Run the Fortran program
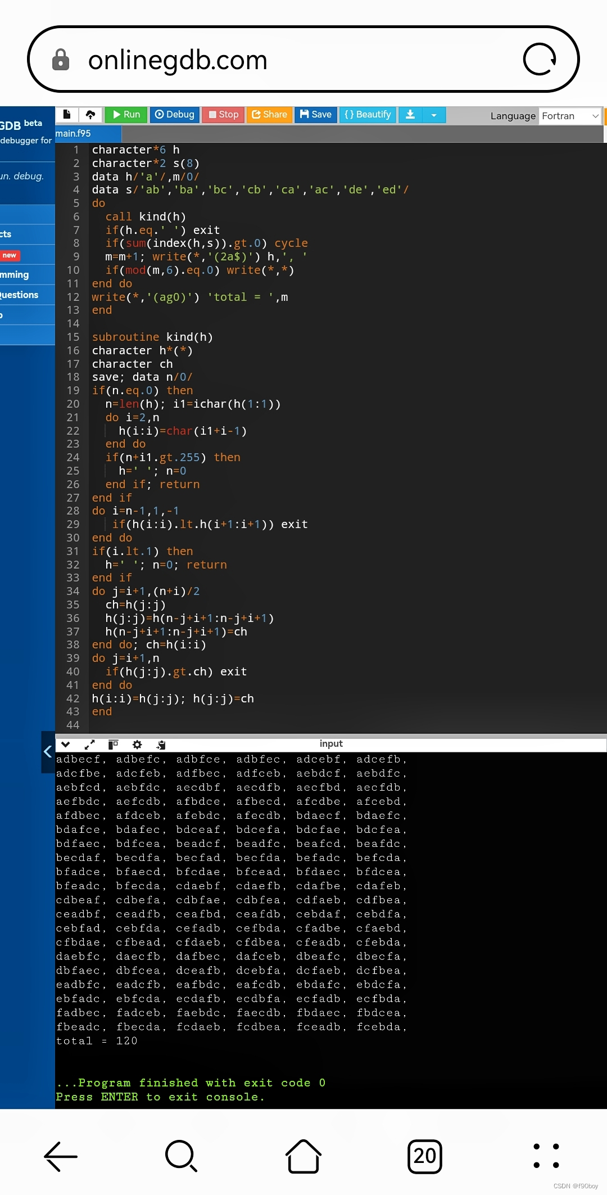This screenshot has height=1195, width=607. [x=126, y=114]
